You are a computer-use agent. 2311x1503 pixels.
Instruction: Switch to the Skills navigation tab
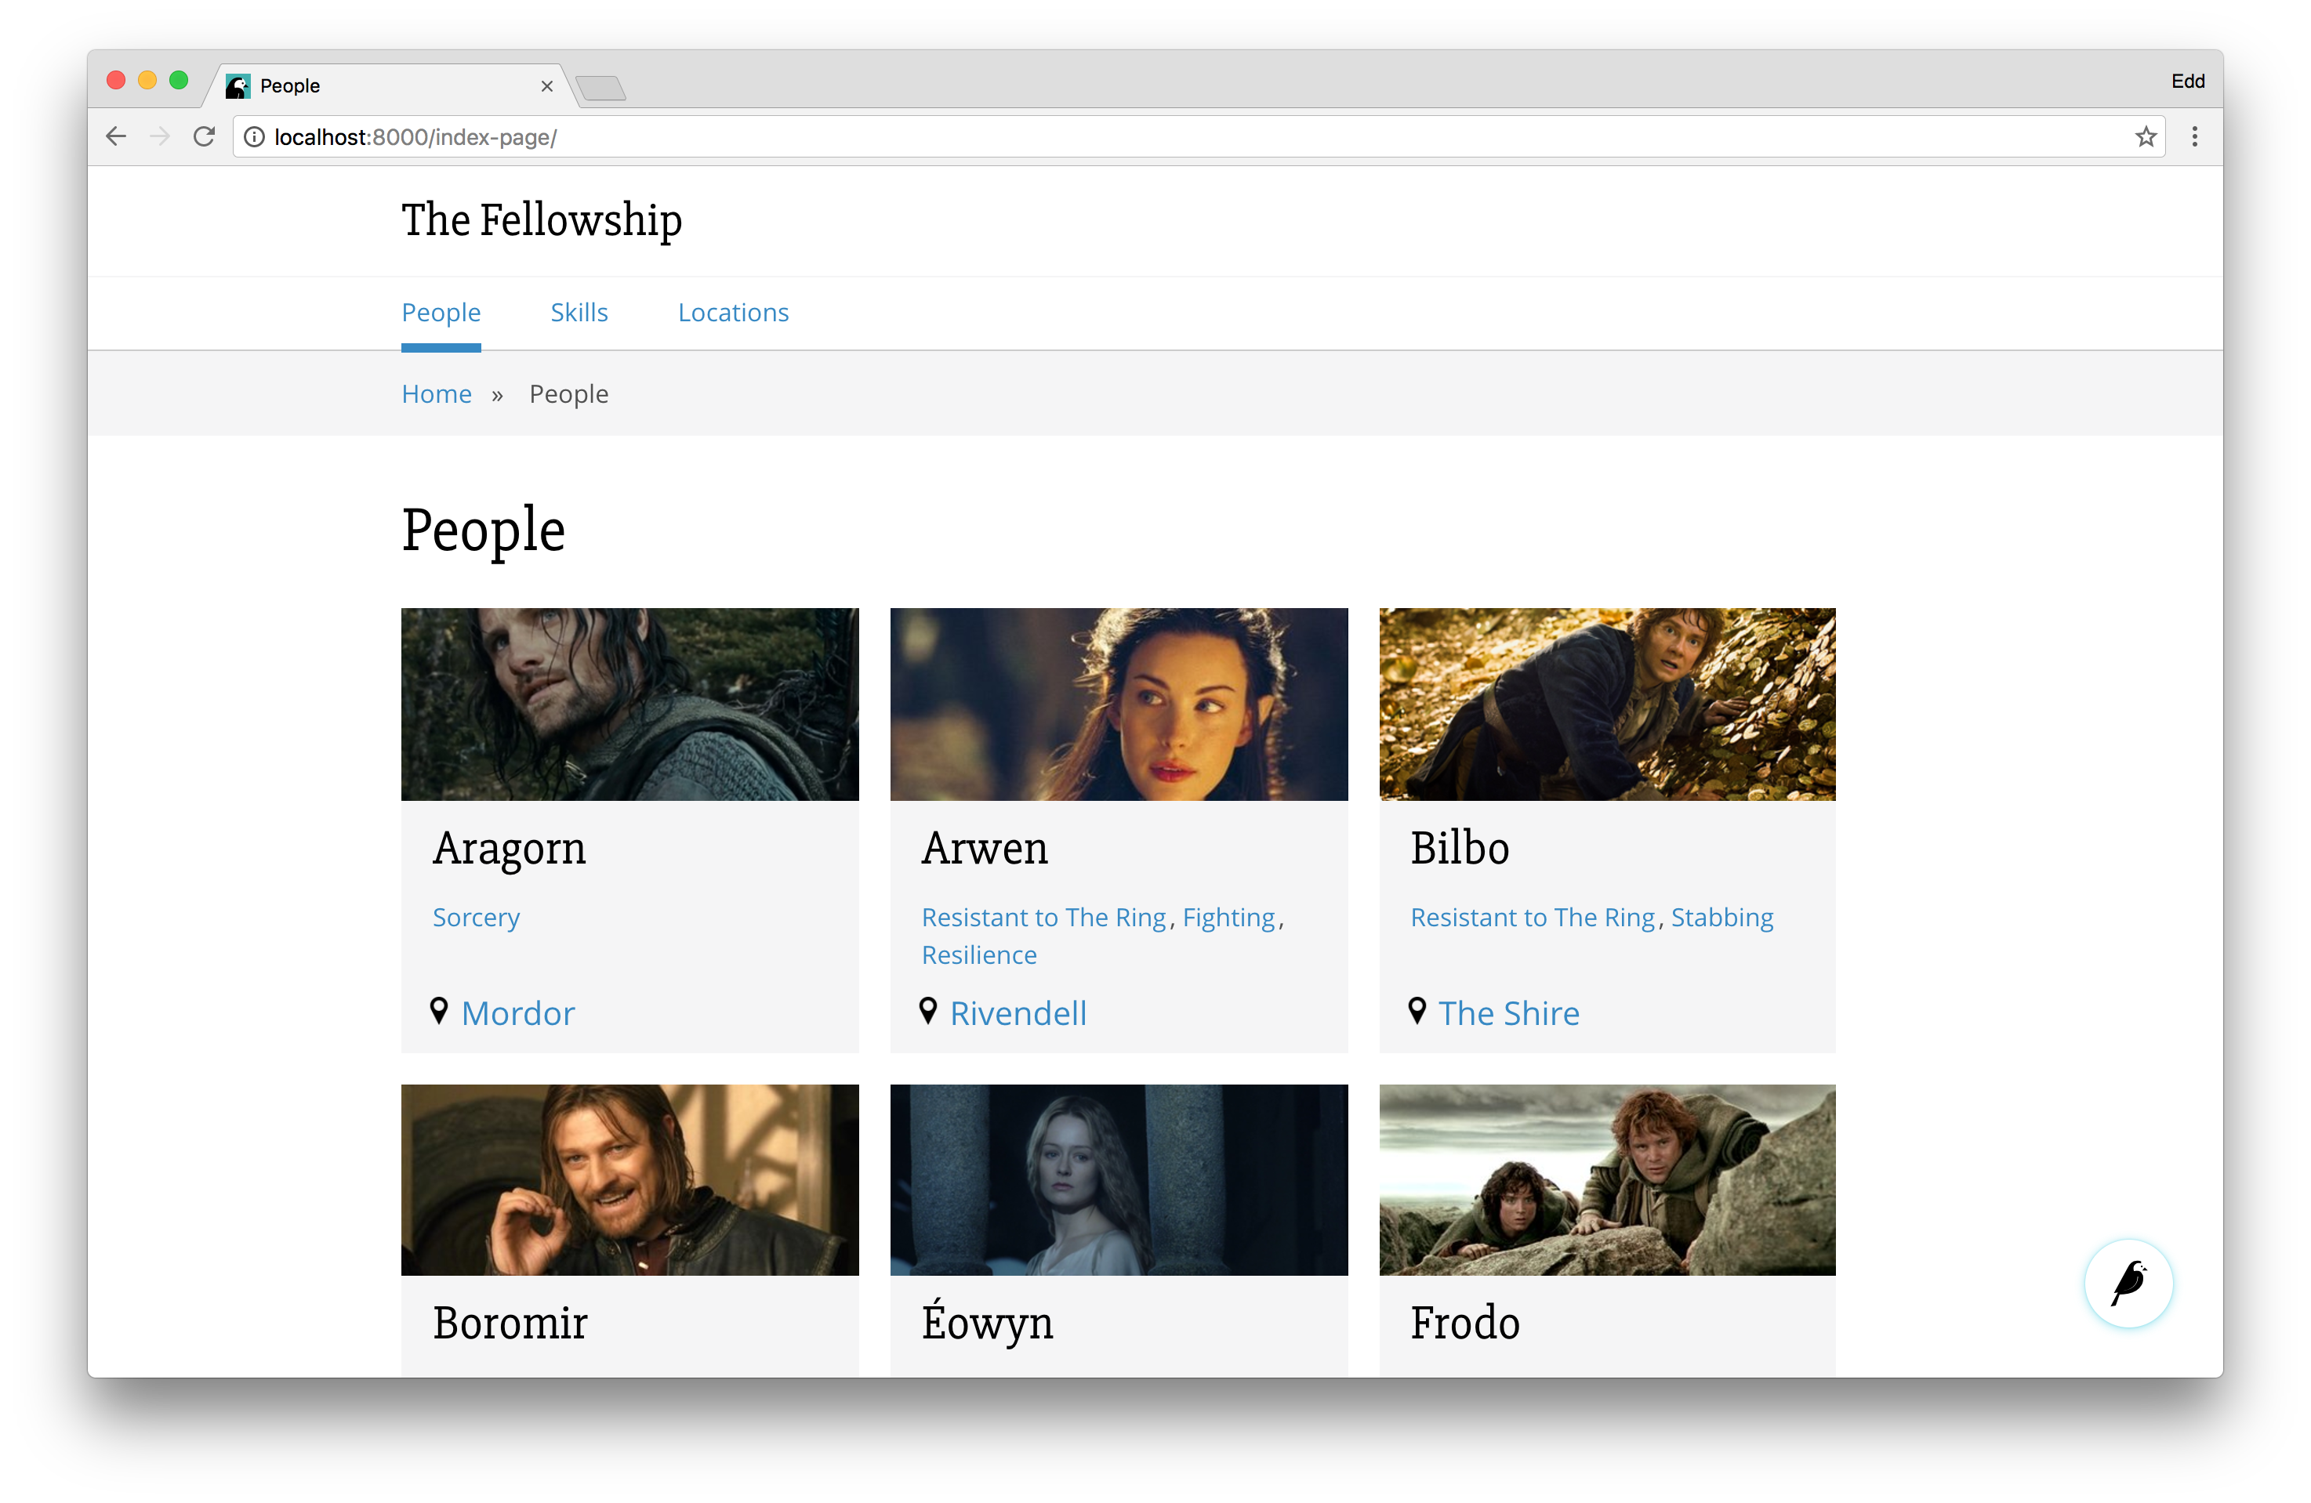click(579, 313)
